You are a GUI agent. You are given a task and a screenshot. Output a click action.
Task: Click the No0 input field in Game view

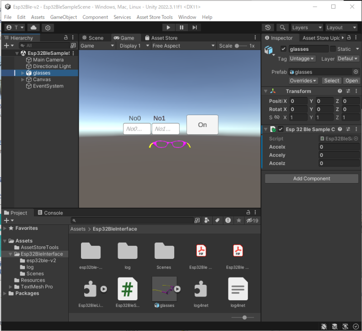(x=137, y=129)
